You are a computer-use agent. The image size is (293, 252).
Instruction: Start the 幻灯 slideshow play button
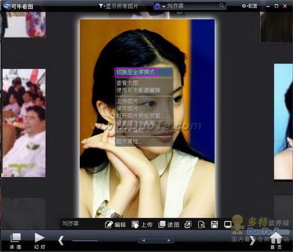tap(40, 241)
